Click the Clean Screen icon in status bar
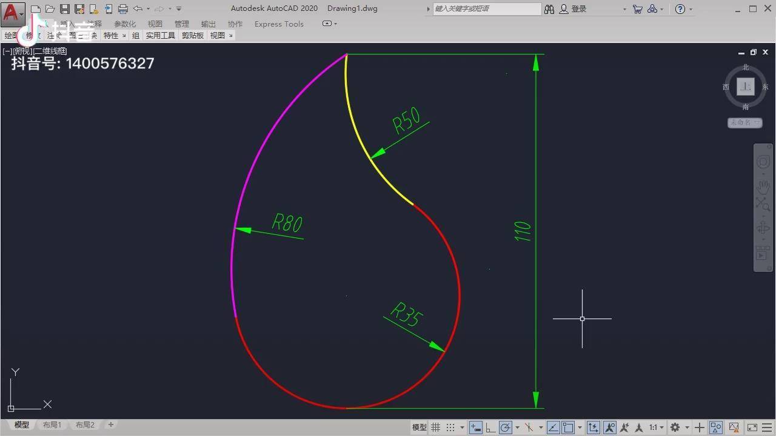 752,428
